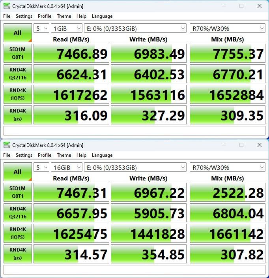
Task: Click the 7466.89 sequential read result bar
Action: point(71,54)
